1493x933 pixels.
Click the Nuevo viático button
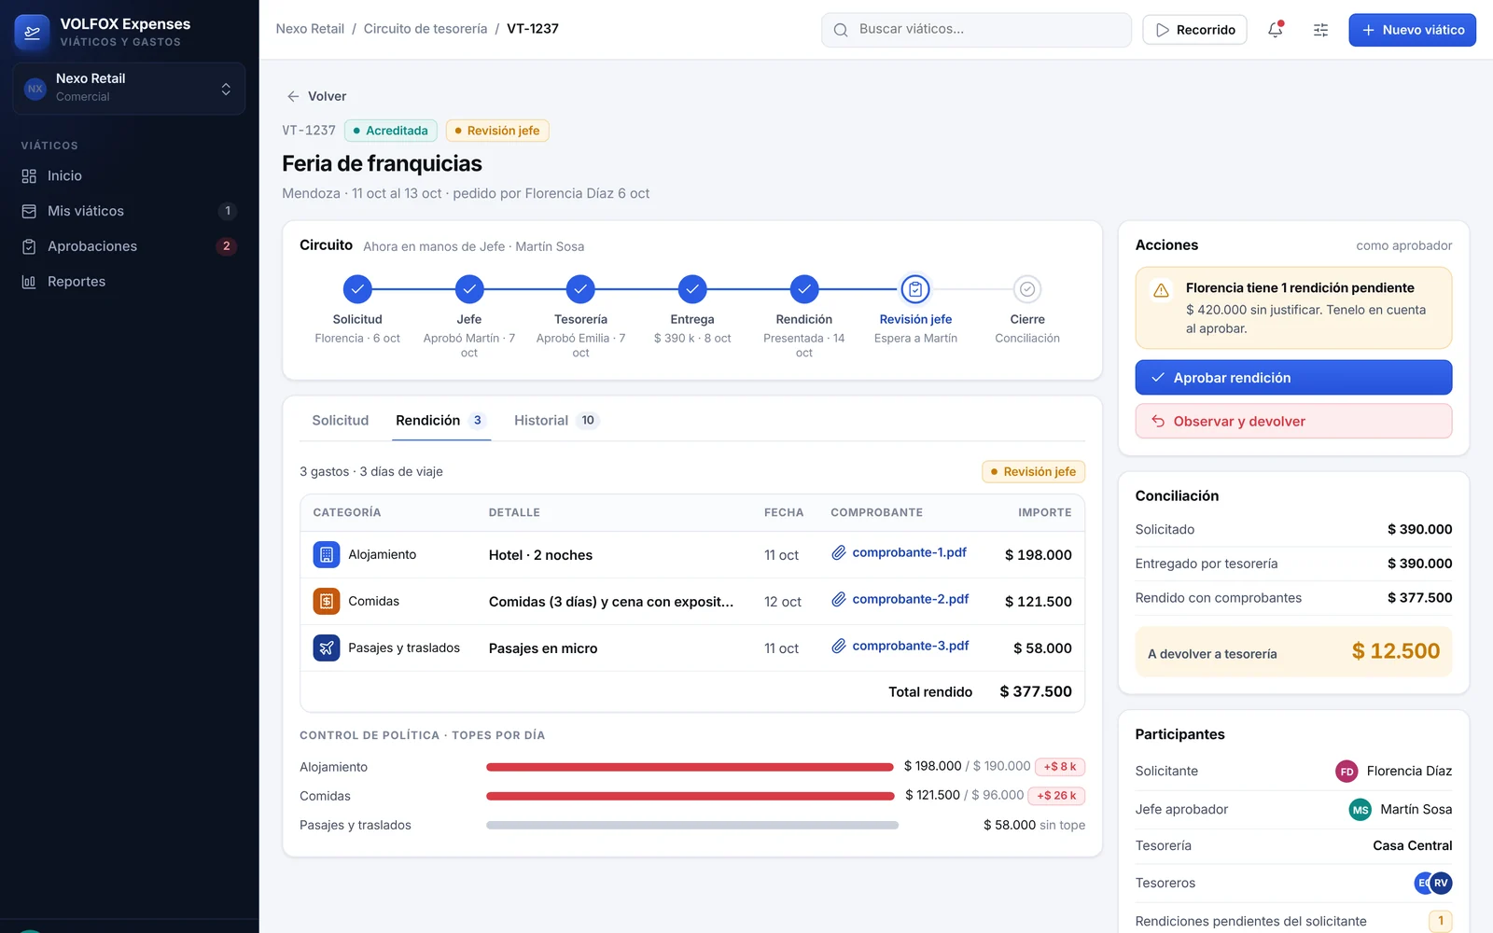click(x=1412, y=30)
